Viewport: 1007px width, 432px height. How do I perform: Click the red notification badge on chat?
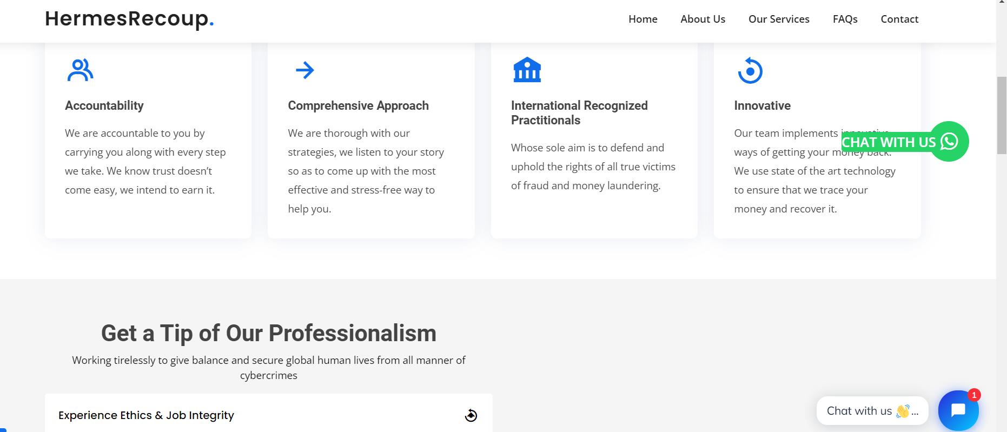[x=974, y=395]
